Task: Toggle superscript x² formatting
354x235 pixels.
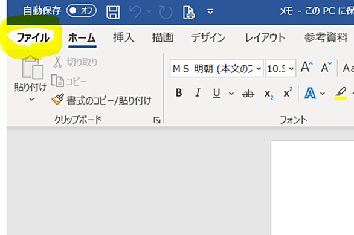Action: point(288,92)
